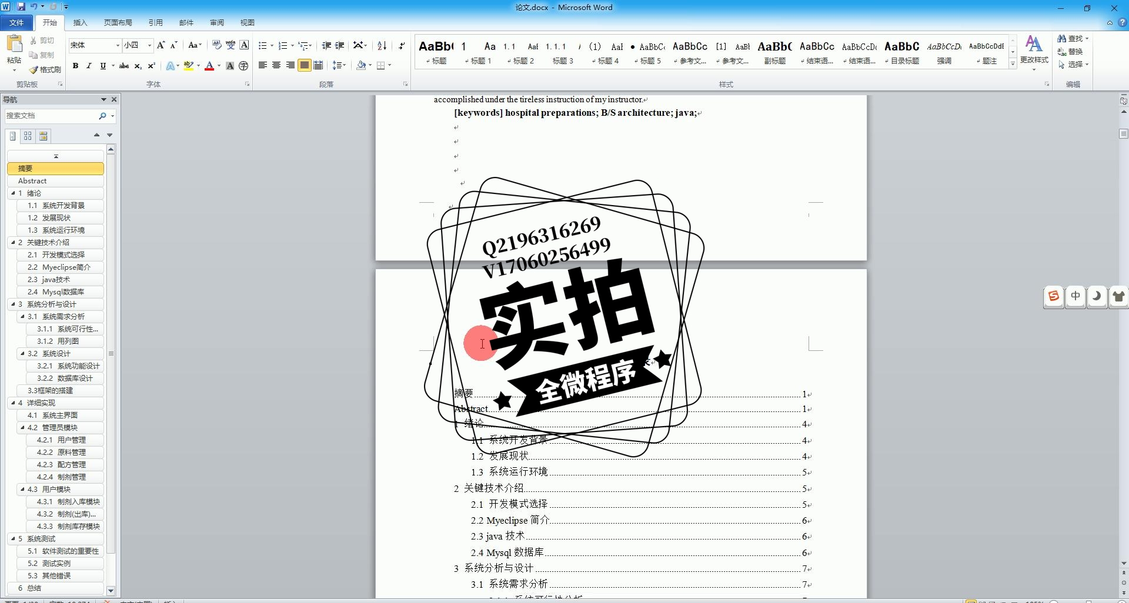The image size is (1129, 603).
Task: Browse page thumbnails in the navigation pane
Action: [x=28, y=136]
